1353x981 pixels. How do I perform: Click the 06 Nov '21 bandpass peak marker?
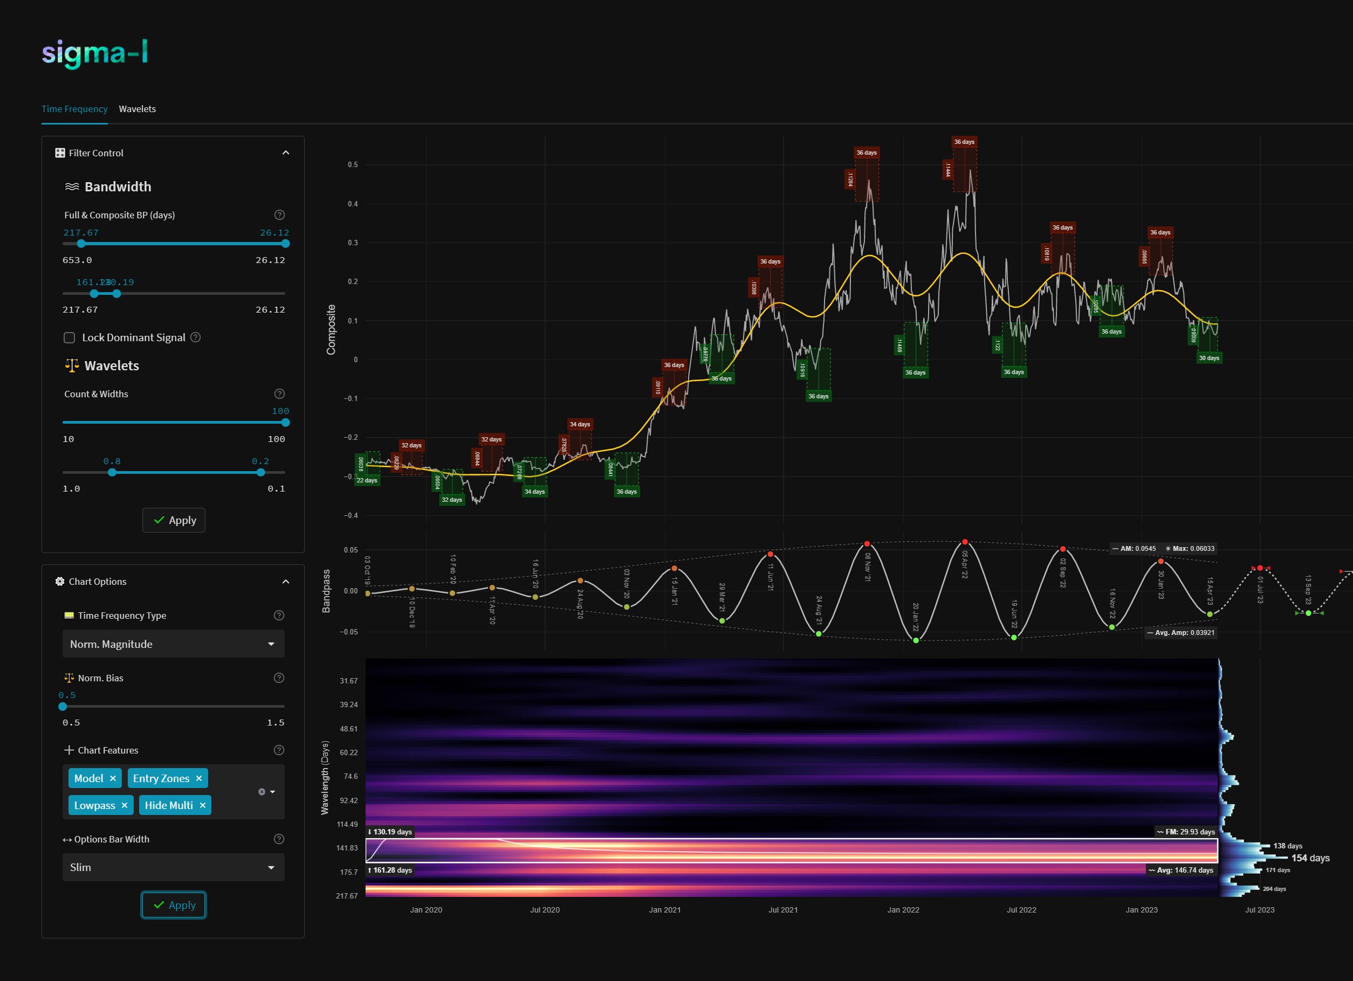tap(867, 544)
